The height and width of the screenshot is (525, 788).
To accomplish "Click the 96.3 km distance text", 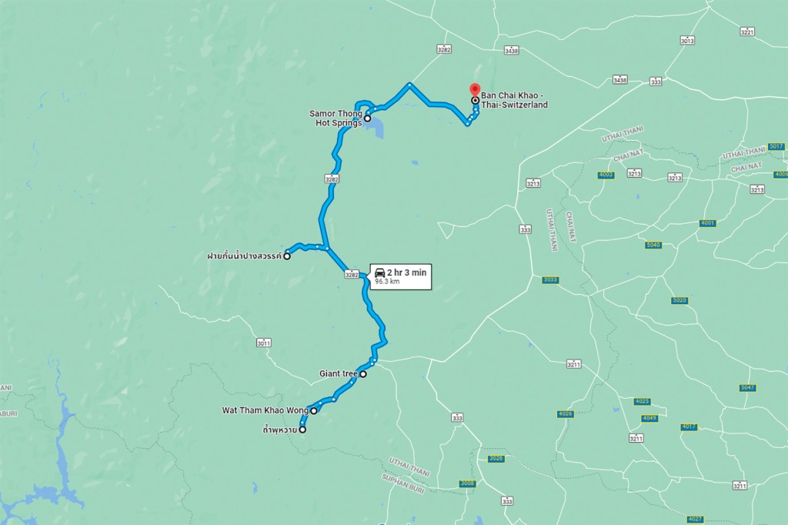I will click(x=387, y=282).
